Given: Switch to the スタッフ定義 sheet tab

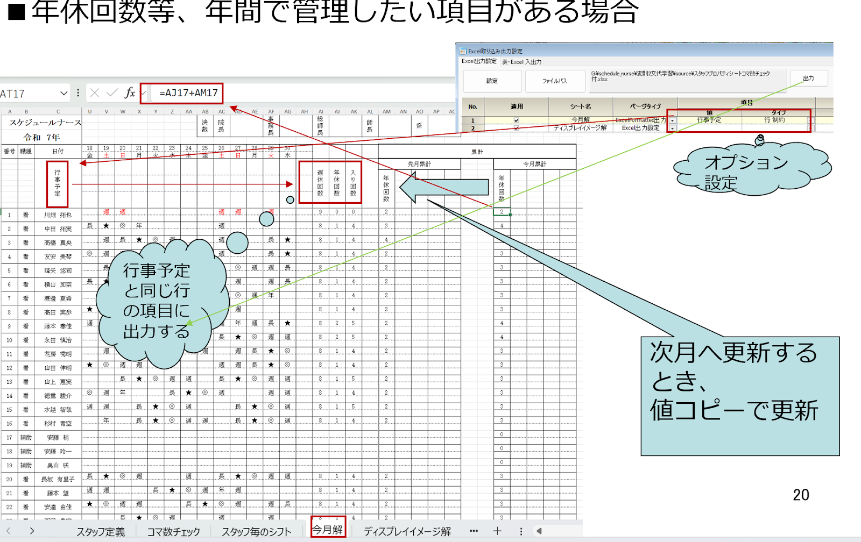Looking at the screenshot, I should pyautogui.click(x=101, y=531).
